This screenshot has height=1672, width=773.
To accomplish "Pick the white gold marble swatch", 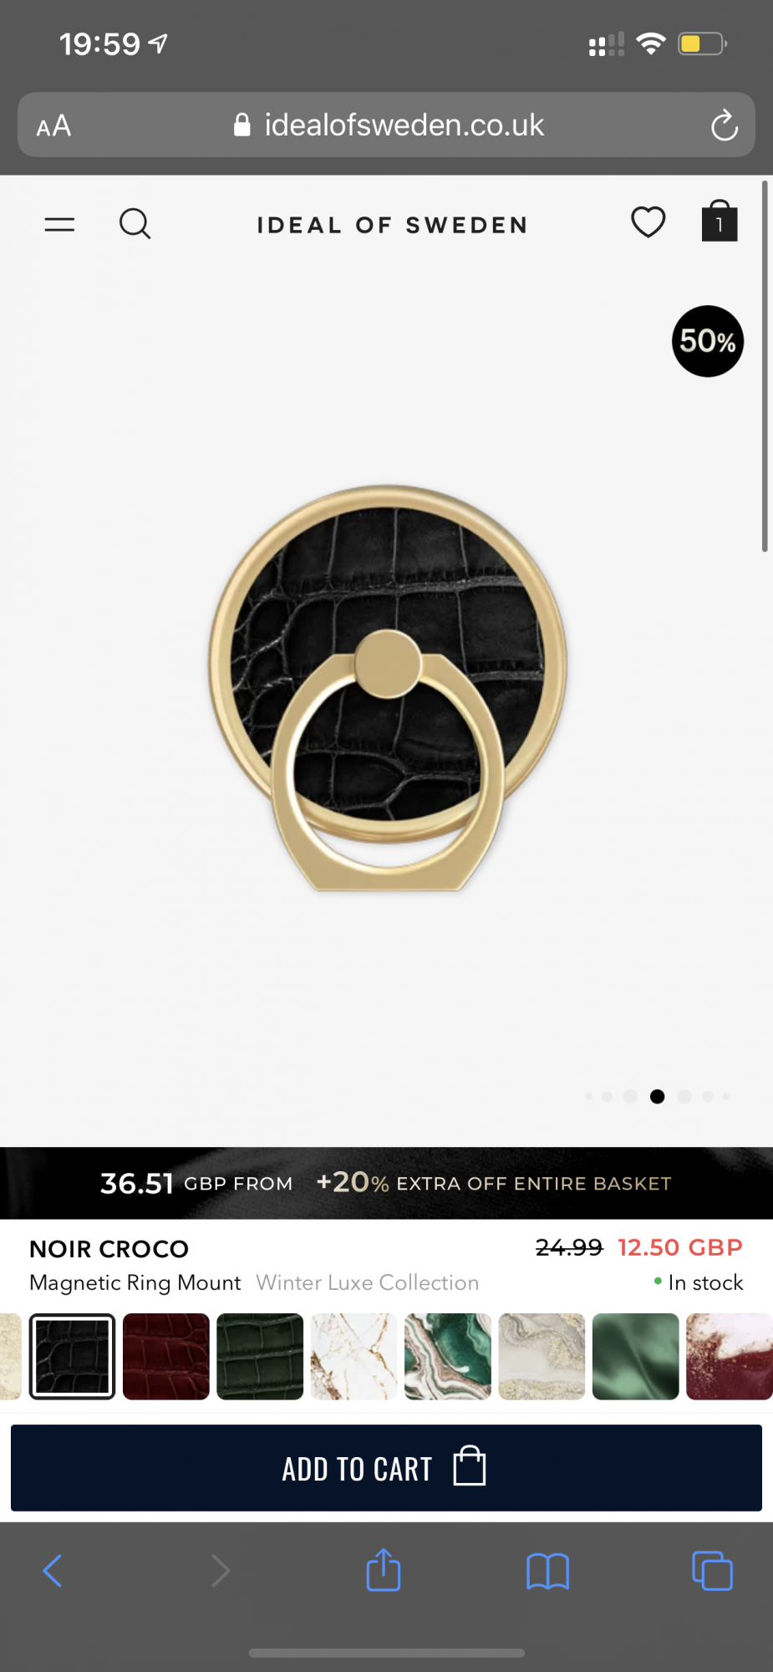I will (x=354, y=1356).
